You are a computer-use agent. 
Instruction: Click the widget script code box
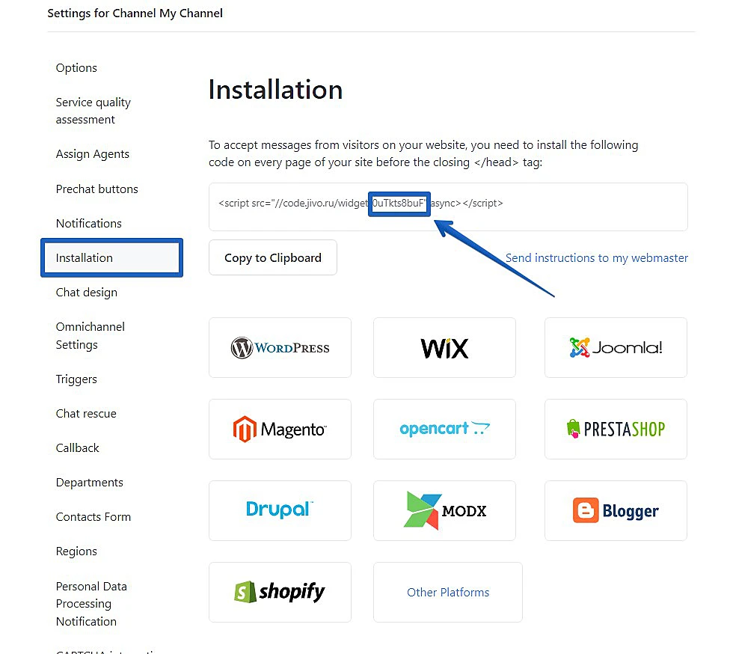point(448,207)
